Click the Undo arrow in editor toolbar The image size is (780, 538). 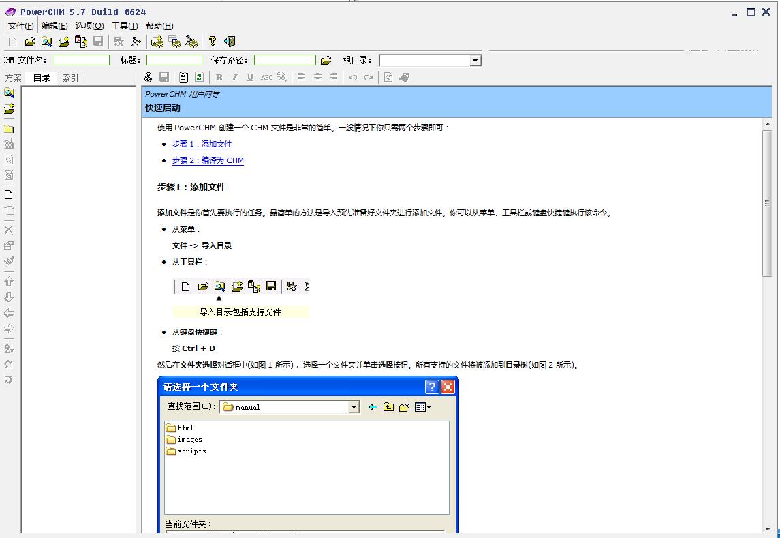tap(353, 77)
